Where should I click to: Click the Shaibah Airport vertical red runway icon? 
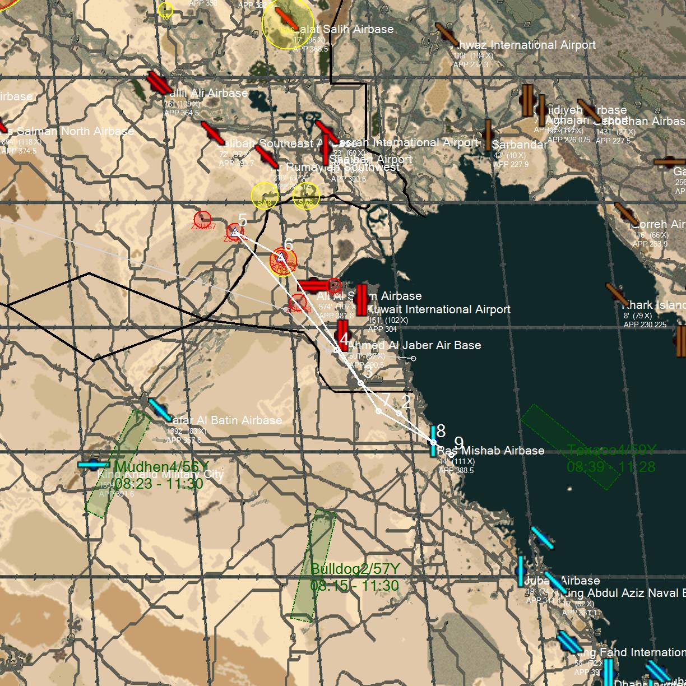pyautogui.click(x=326, y=150)
